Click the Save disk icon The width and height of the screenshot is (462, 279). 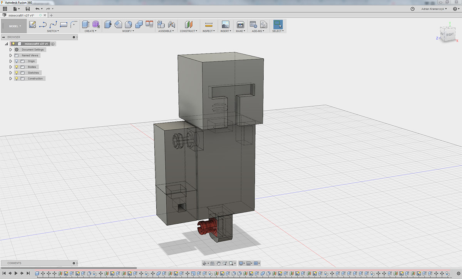tap(27, 8)
